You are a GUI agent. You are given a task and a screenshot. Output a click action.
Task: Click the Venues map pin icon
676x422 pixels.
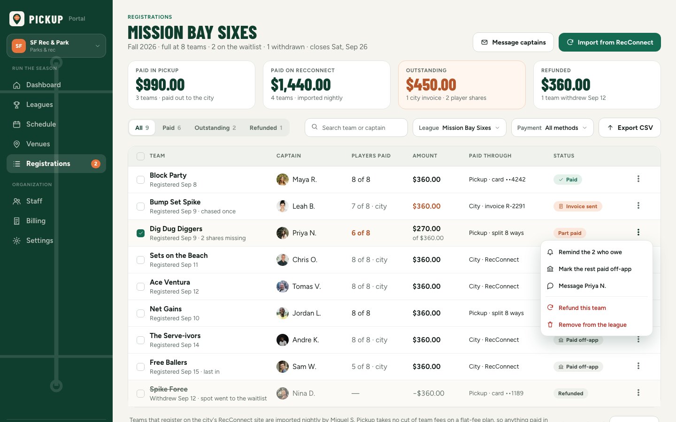(x=17, y=144)
